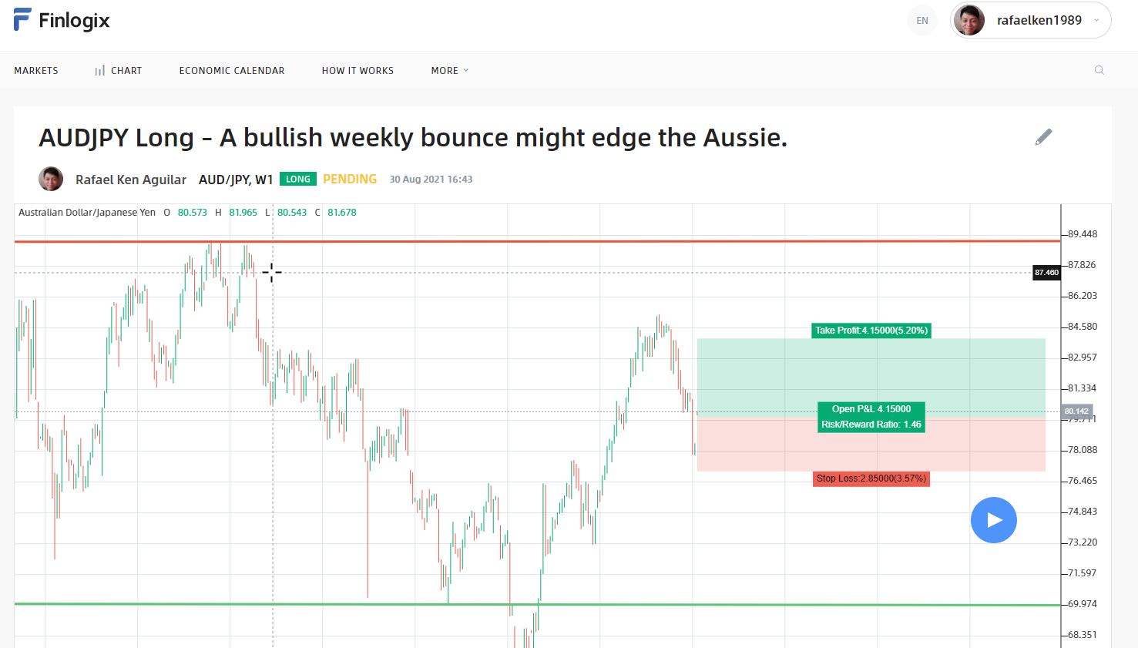This screenshot has height=648, width=1138.
Task: Open the search magnifier icon
Action: 1099,70
